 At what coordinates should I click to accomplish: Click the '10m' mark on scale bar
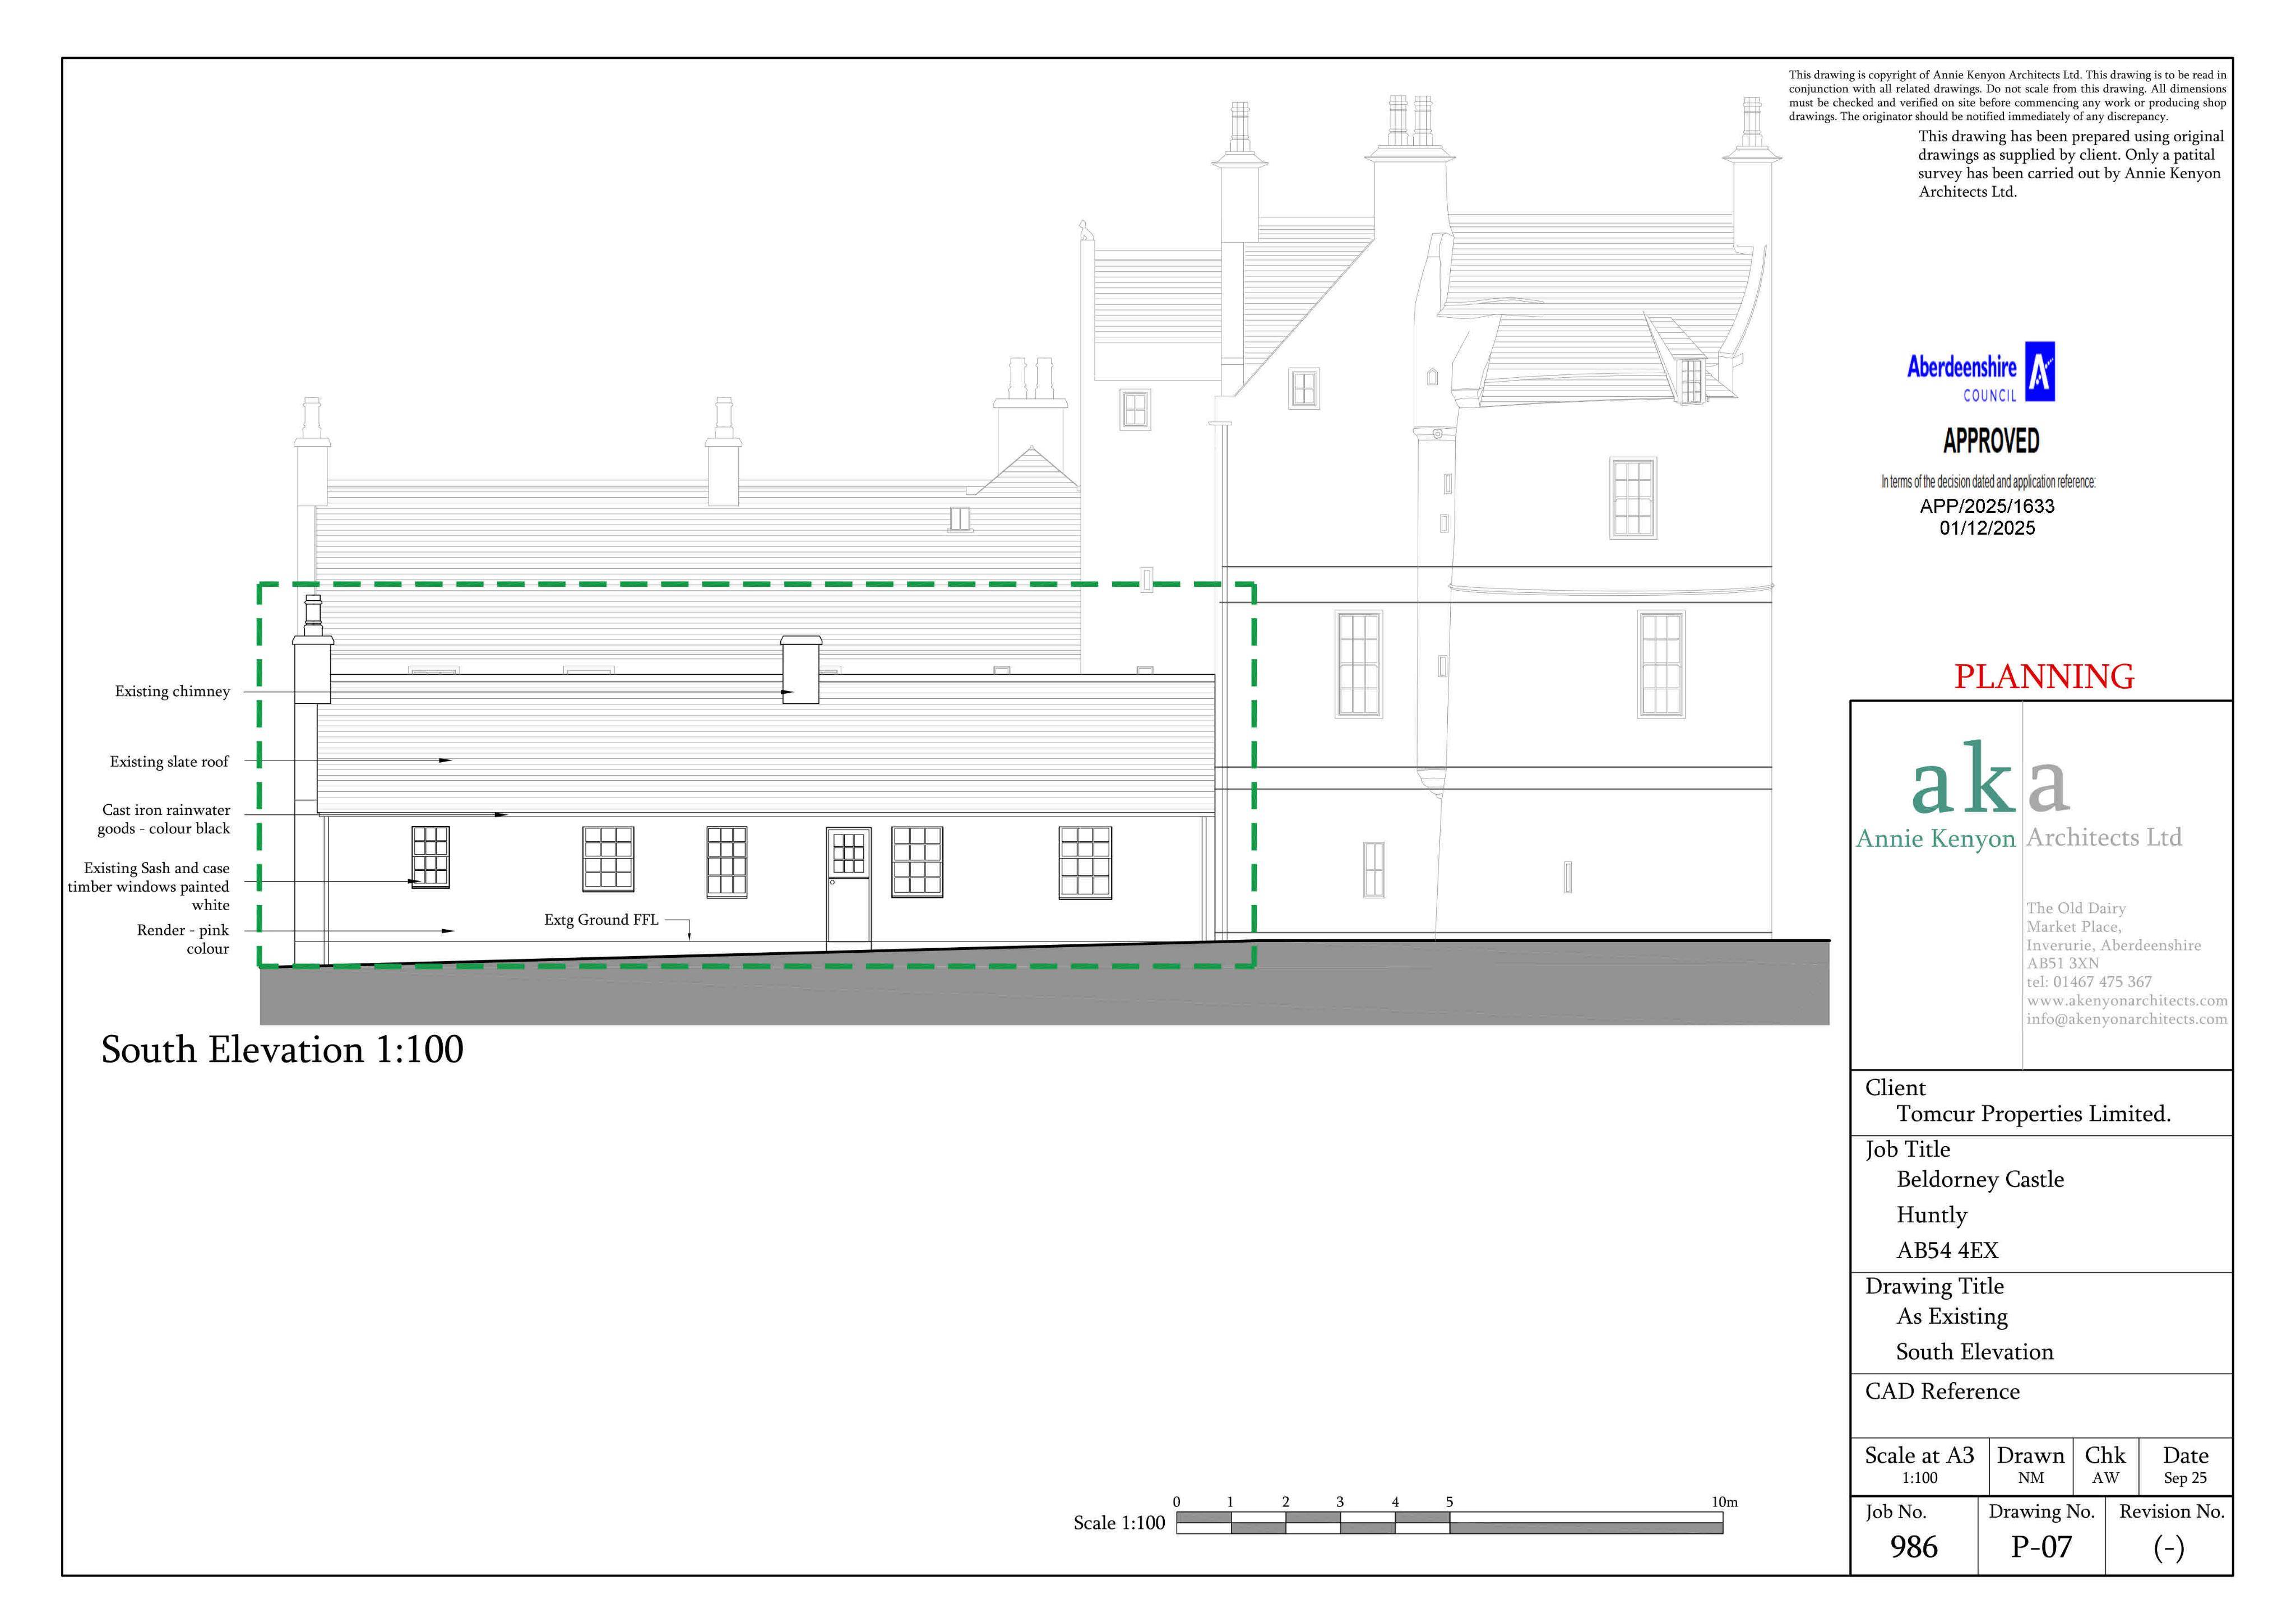[x=1725, y=1502]
